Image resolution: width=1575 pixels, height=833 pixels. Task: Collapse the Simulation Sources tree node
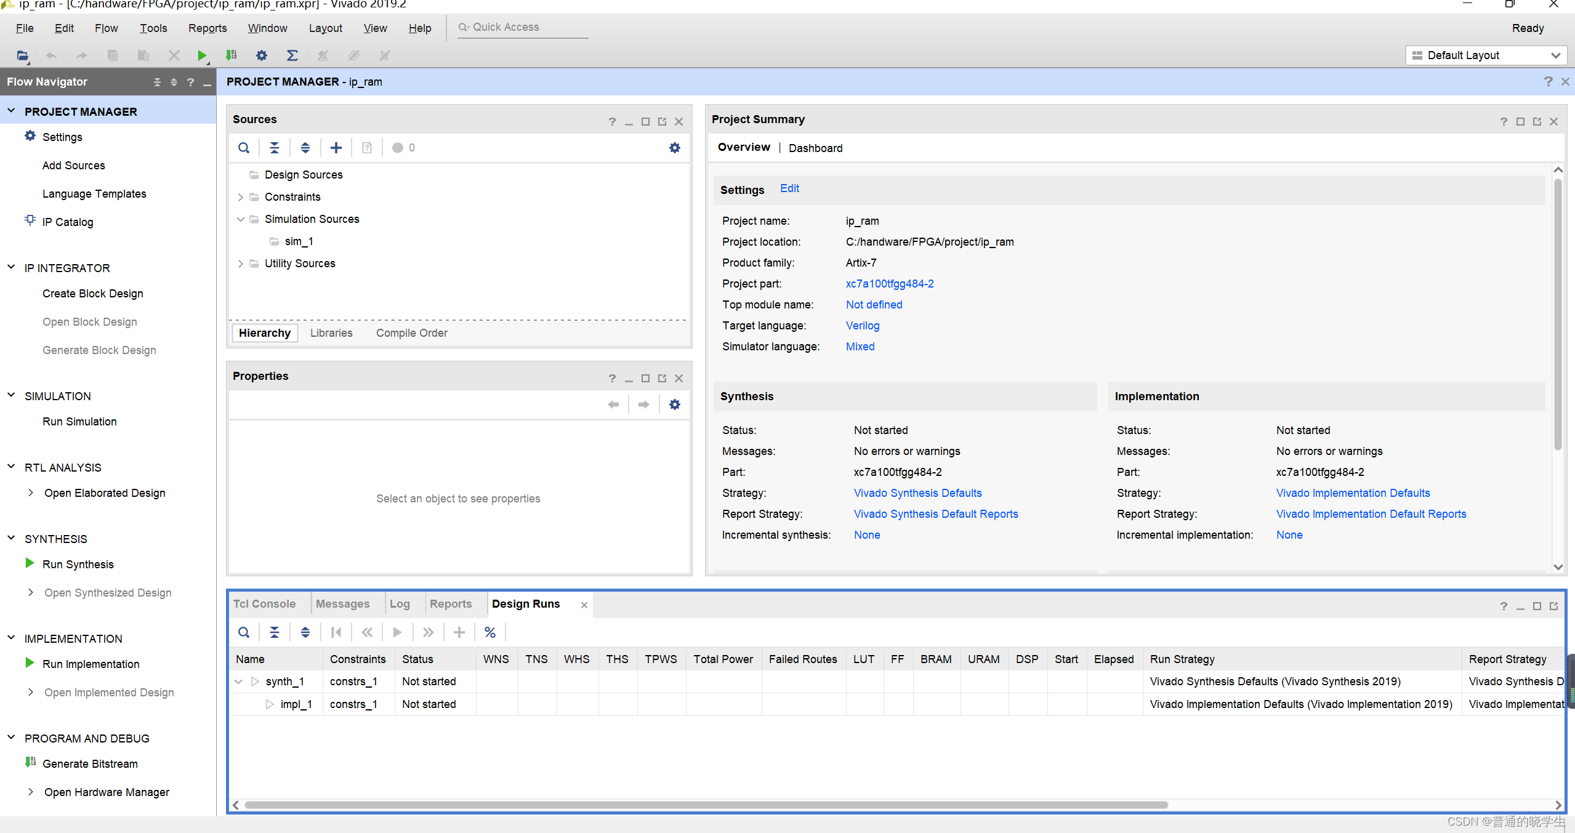[241, 219]
